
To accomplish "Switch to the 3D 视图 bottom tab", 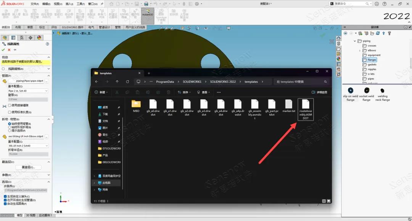I will tap(31, 215).
